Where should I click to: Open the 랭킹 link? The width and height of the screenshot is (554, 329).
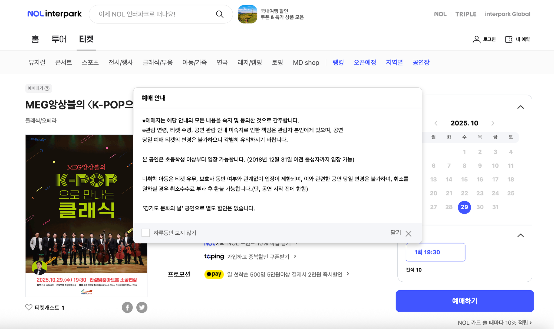338,62
